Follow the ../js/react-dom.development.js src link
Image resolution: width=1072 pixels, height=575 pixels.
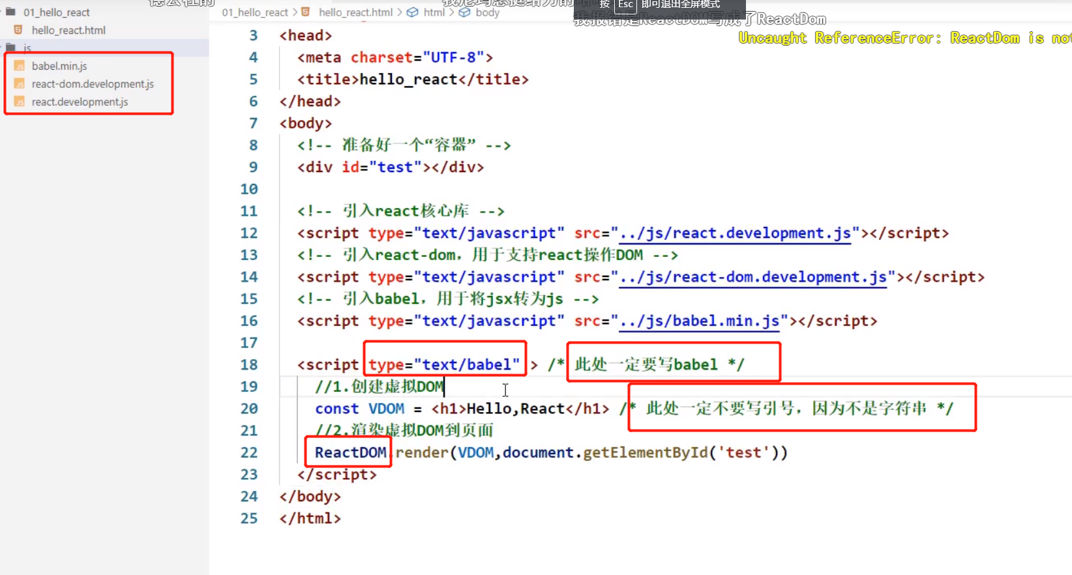pos(752,277)
